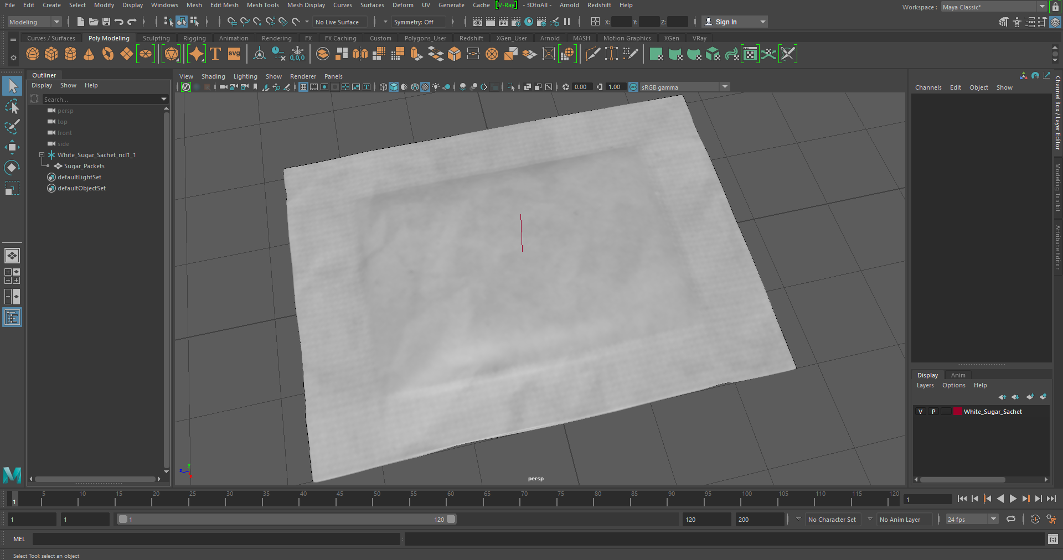Toggle the Outliner panel button
This screenshot has height=560, width=1063.
tap(12, 317)
